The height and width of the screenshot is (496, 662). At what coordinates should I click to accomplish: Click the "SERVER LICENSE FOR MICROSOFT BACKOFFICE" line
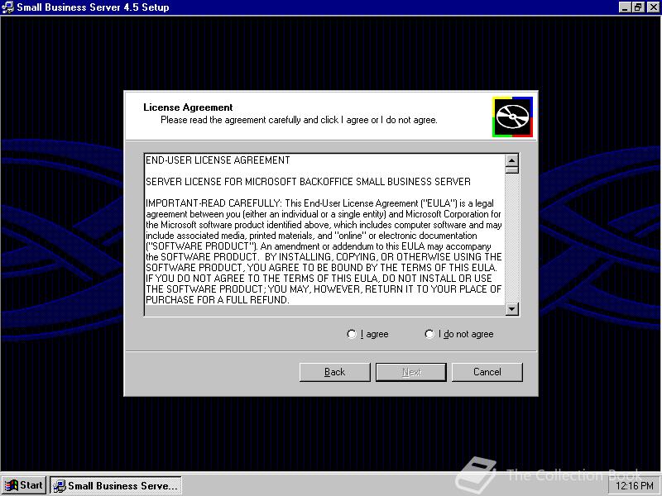tap(308, 182)
